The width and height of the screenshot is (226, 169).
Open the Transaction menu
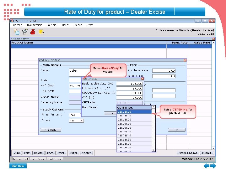coord(34,25)
